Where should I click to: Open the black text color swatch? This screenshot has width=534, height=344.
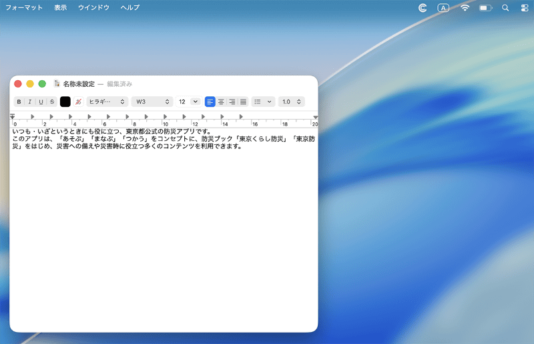(65, 102)
